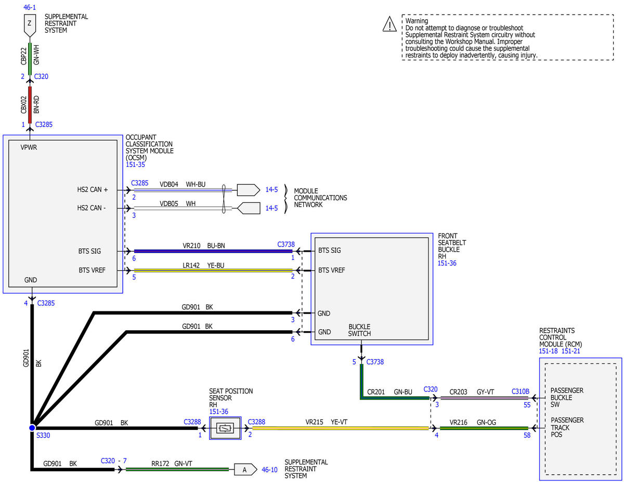Click the Restraints Control Module (RCM) title
This screenshot has height=482, width=624.
pos(561,337)
